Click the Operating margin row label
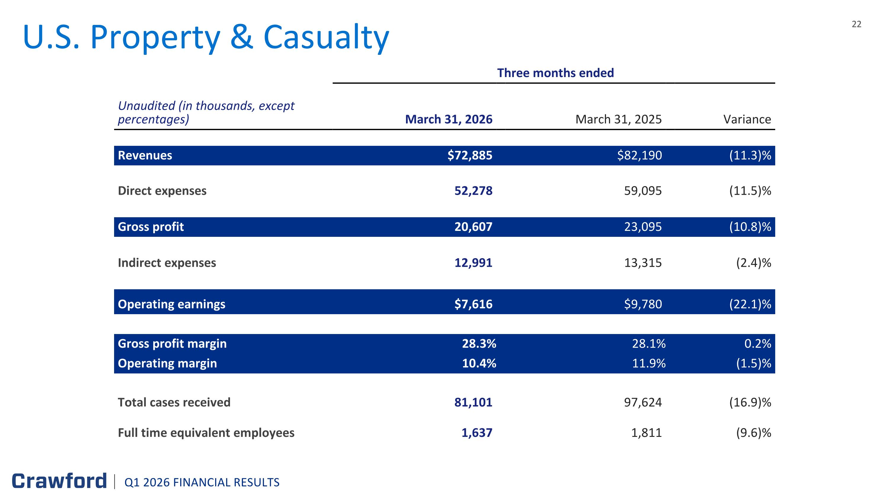The image size is (889, 500). click(x=167, y=363)
